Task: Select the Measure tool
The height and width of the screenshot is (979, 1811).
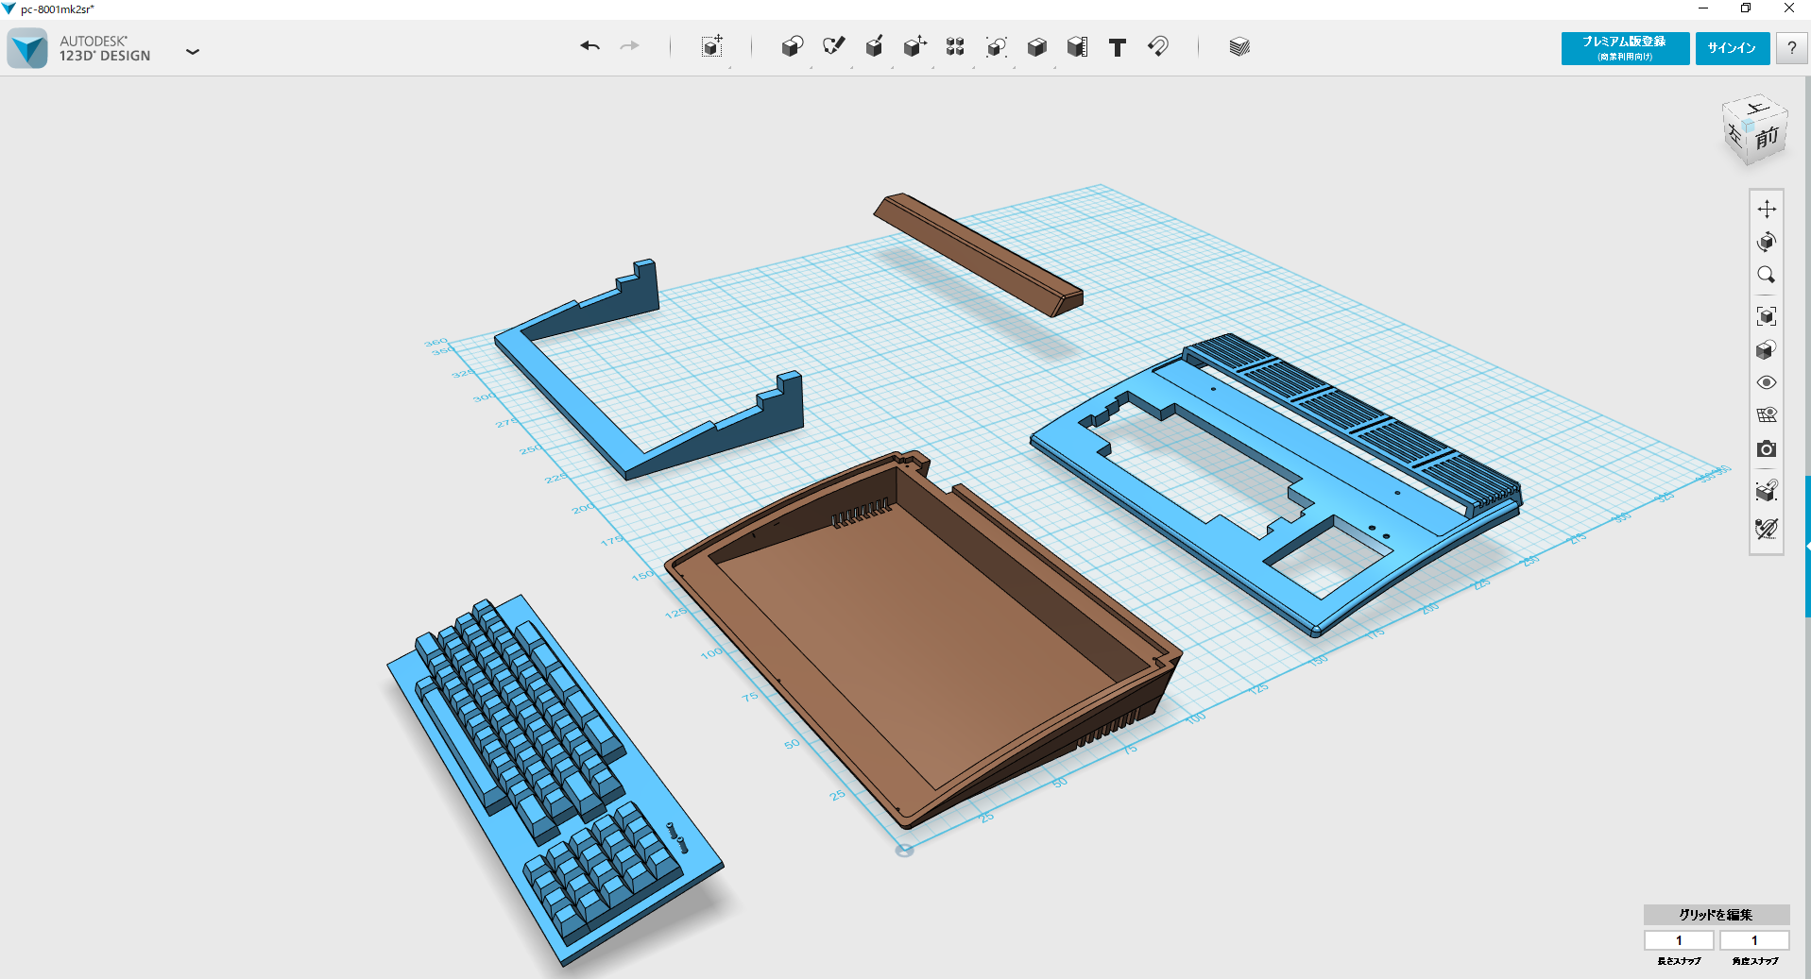Action: point(1076,46)
